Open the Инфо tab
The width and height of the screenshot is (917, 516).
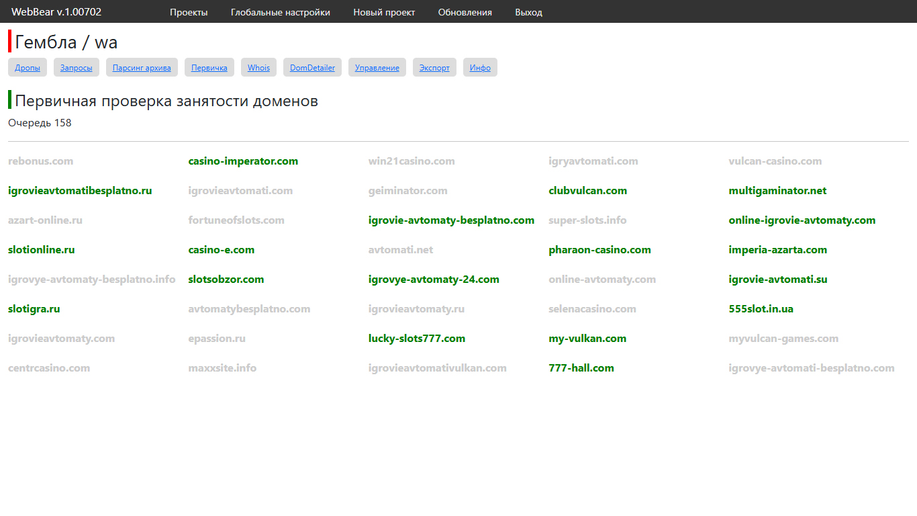[480, 68]
